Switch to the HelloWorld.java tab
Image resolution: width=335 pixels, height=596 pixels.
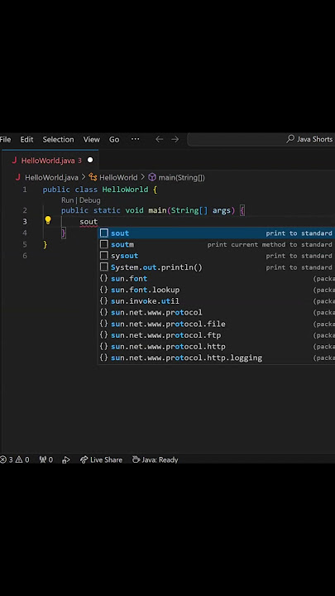pyautogui.click(x=47, y=161)
